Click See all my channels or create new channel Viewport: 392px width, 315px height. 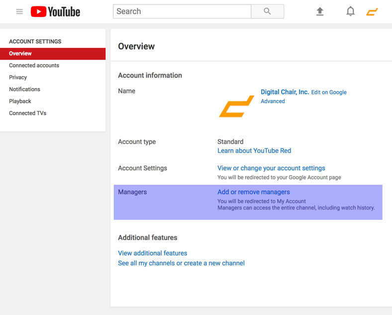coord(181,263)
